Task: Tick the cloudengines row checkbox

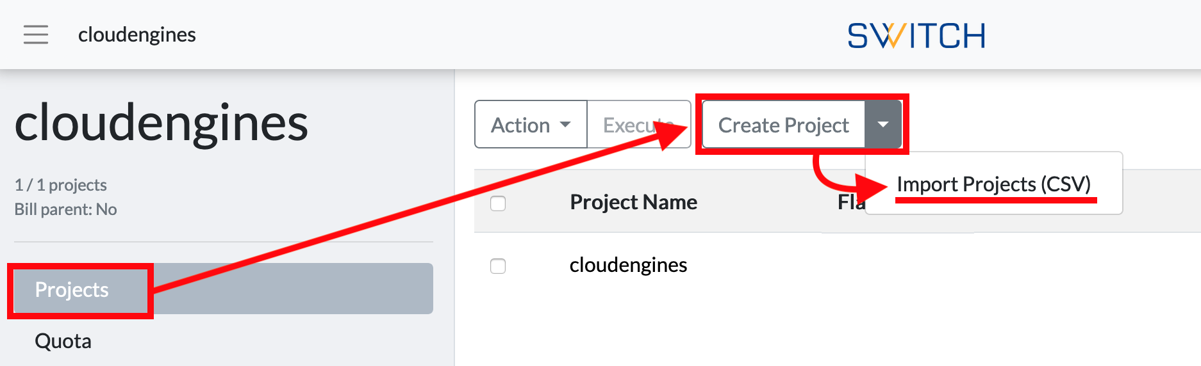Action: pos(498,266)
